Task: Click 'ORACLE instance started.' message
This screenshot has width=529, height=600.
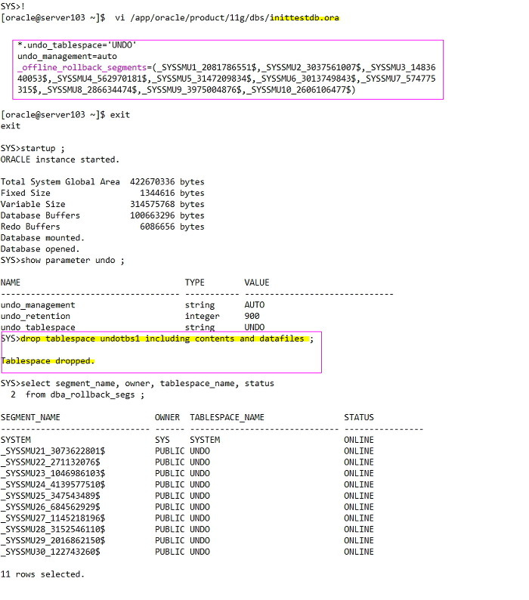Action: click(x=60, y=159)
